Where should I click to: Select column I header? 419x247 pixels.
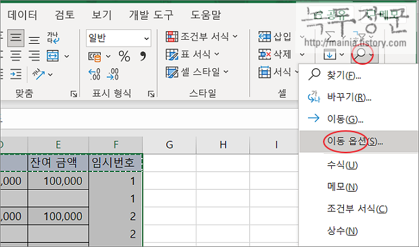click(x=276, y=145)
